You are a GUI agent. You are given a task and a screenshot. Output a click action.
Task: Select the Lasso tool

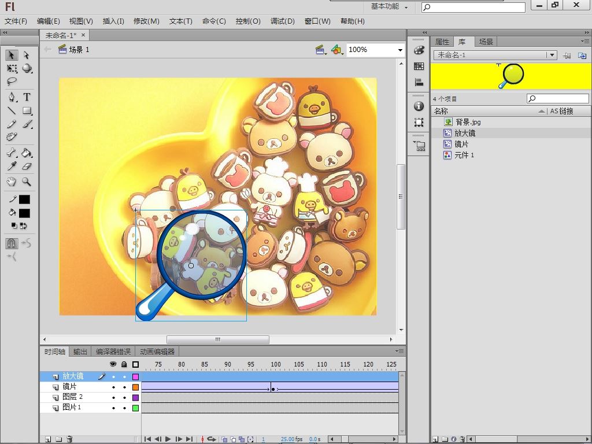click(12, 81)
